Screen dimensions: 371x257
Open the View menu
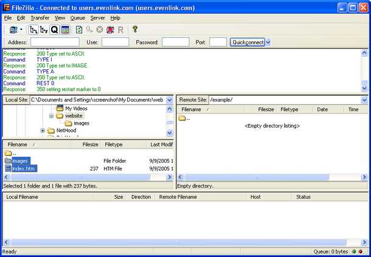pos(60,18)
